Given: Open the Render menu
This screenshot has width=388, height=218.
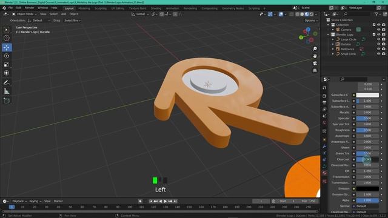Looking at the screenshot, I should pos(29,8).
